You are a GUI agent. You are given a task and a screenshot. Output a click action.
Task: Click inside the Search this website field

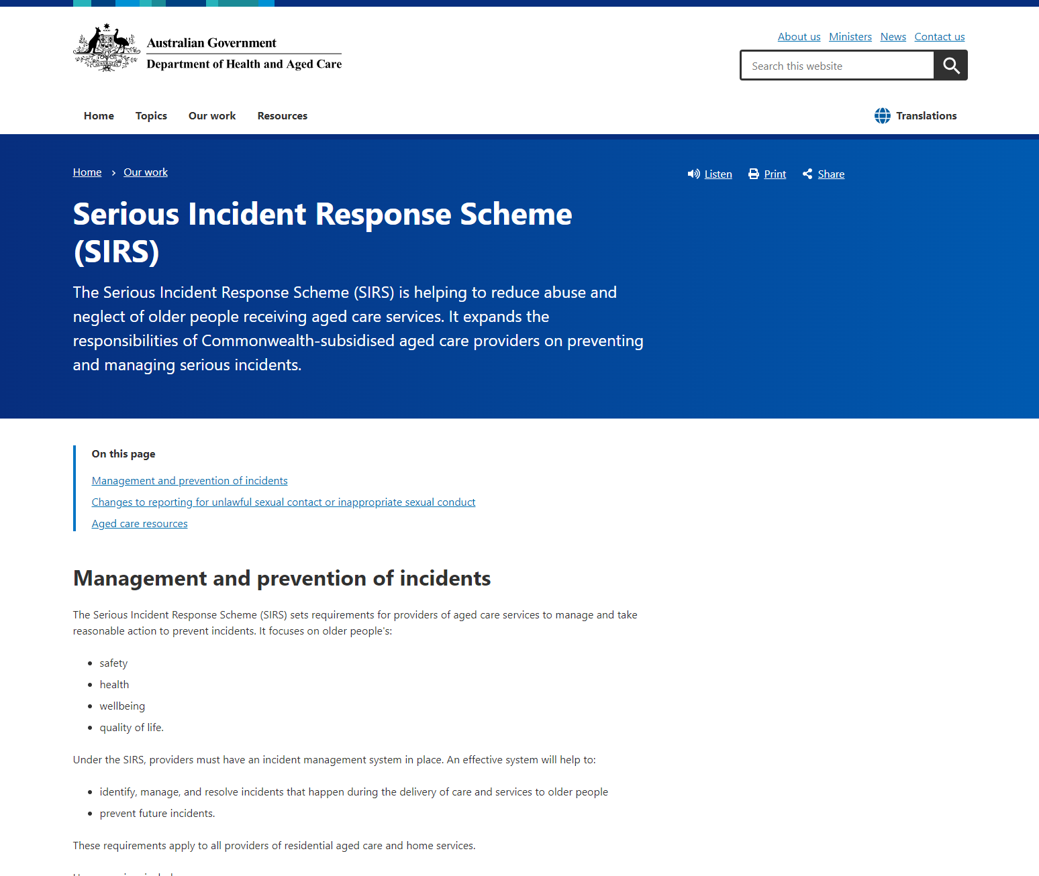pyautogui.click(x=836, y=65)
